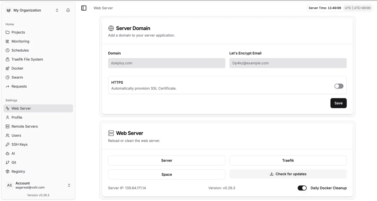Click the Users settings label
Viewport: 377px width, 201px height.
pos(16,136)
